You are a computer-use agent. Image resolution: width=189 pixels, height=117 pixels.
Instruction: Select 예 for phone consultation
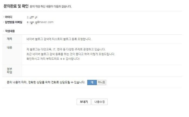[92, 82]
